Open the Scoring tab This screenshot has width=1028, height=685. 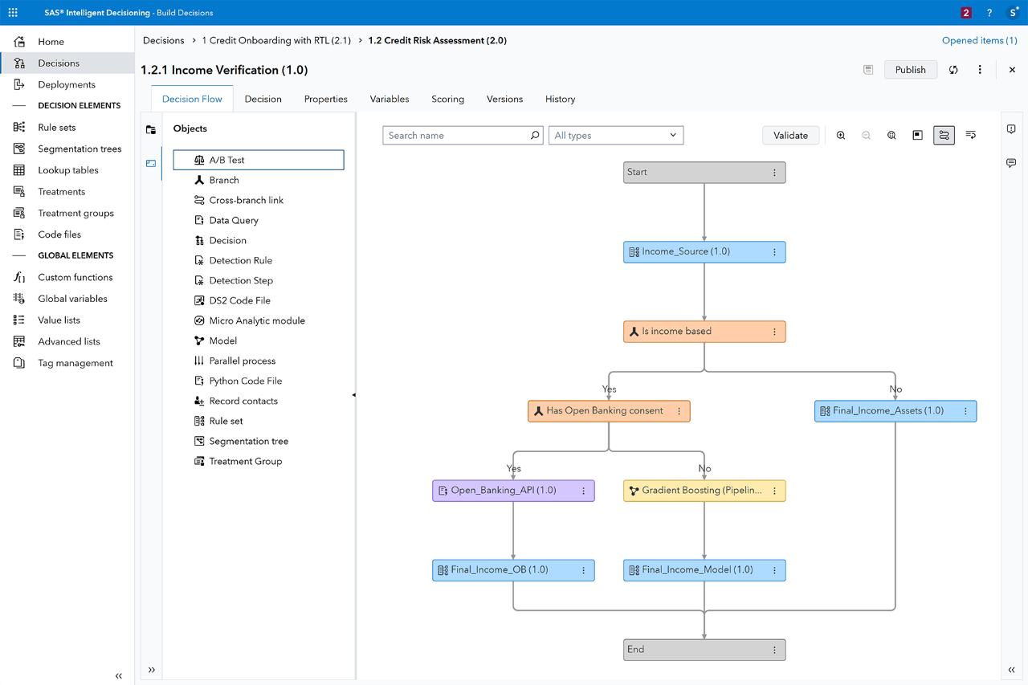tap(447, 99)
